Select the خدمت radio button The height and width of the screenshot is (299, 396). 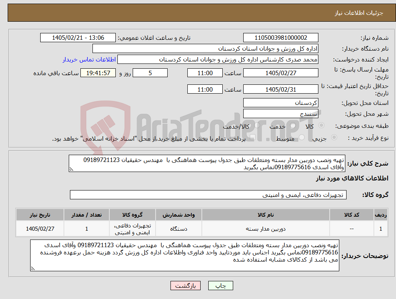point(293,125)
